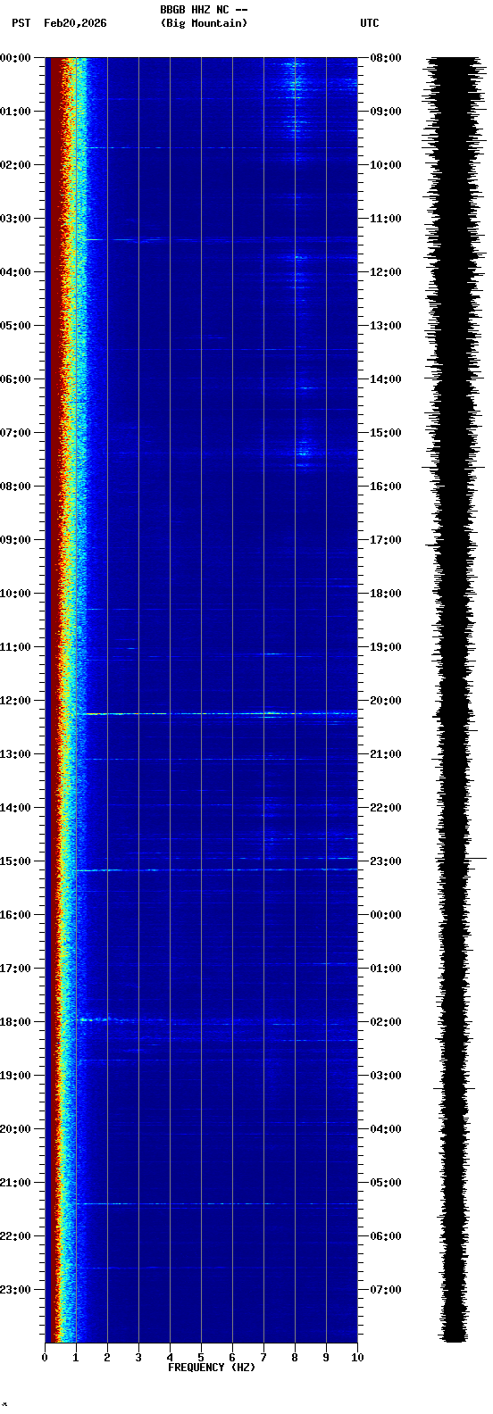The width and height of the screenshot is (493, 1414).
Task: Click the UTC 22:00 time label
Action: coord(386,808)
